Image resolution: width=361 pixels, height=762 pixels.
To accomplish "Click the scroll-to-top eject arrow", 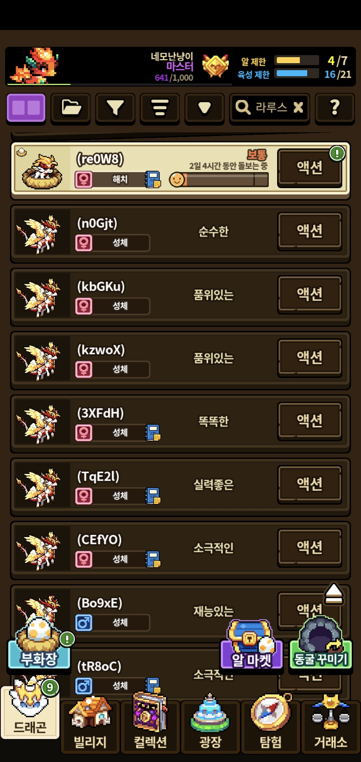I will tap(334, 594).
